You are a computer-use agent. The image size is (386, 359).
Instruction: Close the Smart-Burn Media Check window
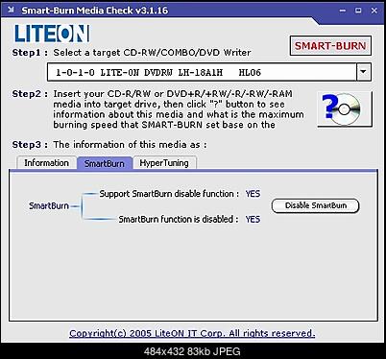pyautogui.click(x=374, y=11)
